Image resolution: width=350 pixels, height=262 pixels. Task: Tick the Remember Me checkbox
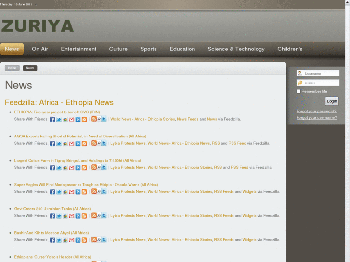pyautogui.click(x=298, y=91)
